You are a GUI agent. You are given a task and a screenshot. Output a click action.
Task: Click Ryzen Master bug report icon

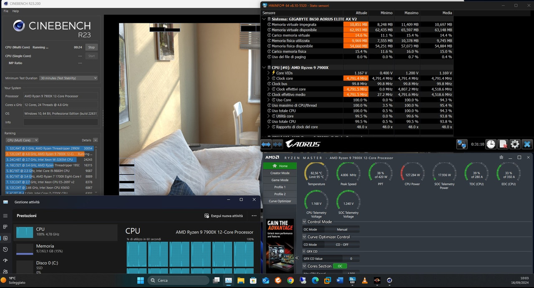501,157
